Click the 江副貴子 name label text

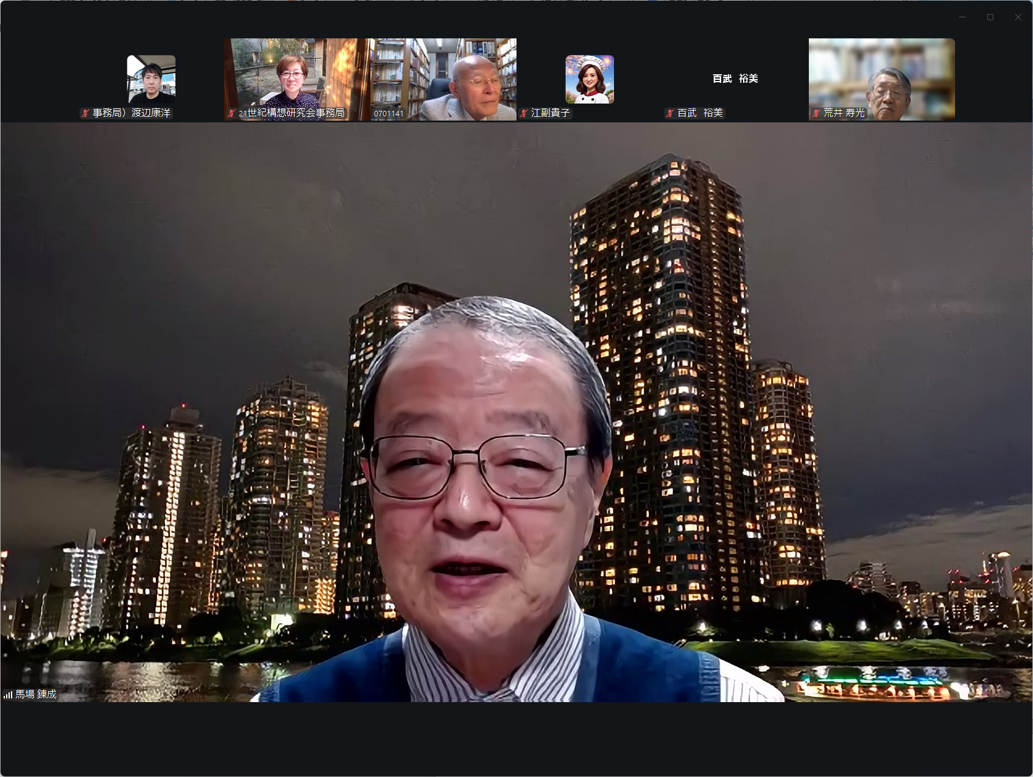[x=550, y=113]
